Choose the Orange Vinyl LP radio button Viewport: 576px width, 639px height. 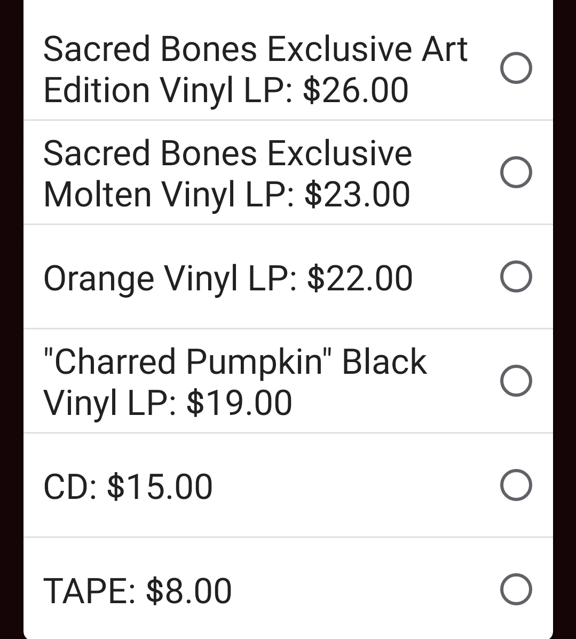pyautogui.click(x=516, y=276)
